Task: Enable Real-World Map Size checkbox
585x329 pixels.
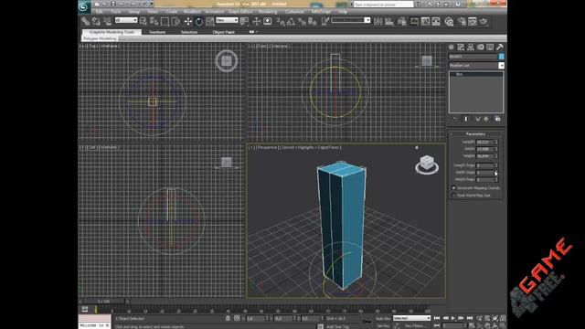Action: click(x=454, y=195)
